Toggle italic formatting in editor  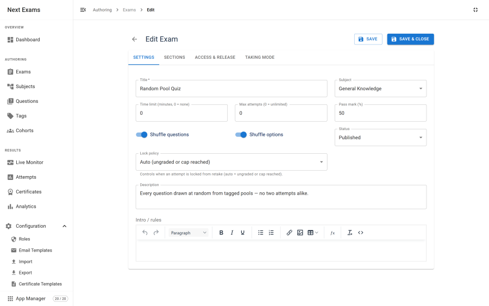click(231, 233)
